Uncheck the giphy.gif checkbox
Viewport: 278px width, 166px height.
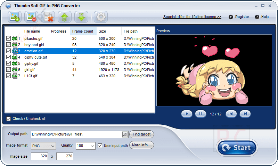[8, 63]
